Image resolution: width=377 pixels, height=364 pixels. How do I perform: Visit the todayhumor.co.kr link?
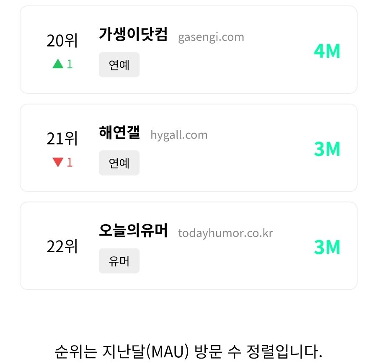(x=225, y=233)
